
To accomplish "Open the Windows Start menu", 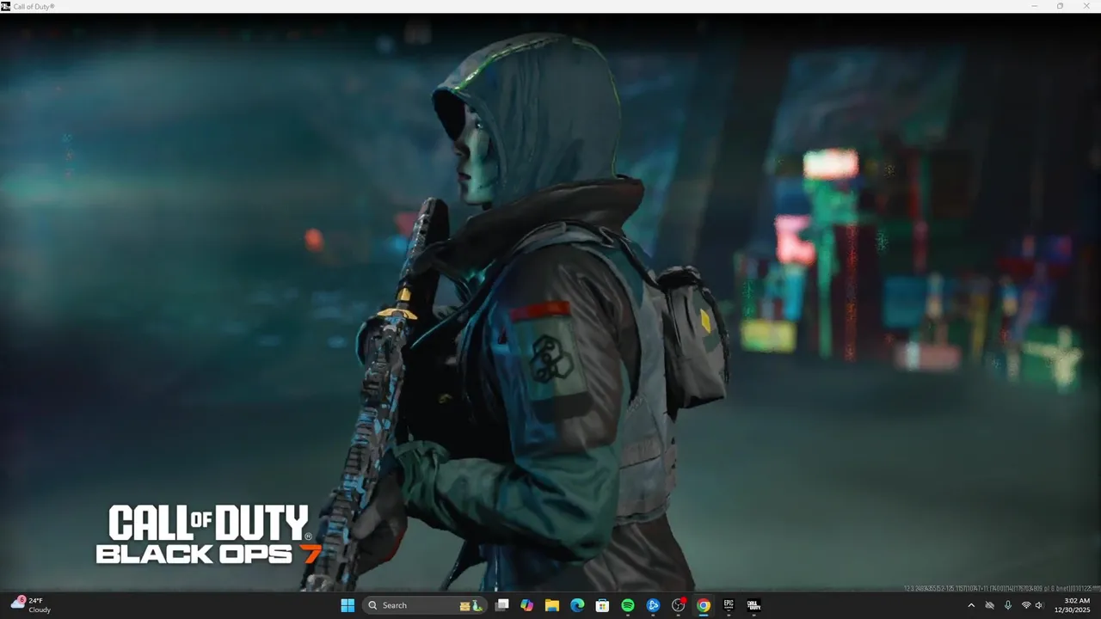I will coord(348,605).
